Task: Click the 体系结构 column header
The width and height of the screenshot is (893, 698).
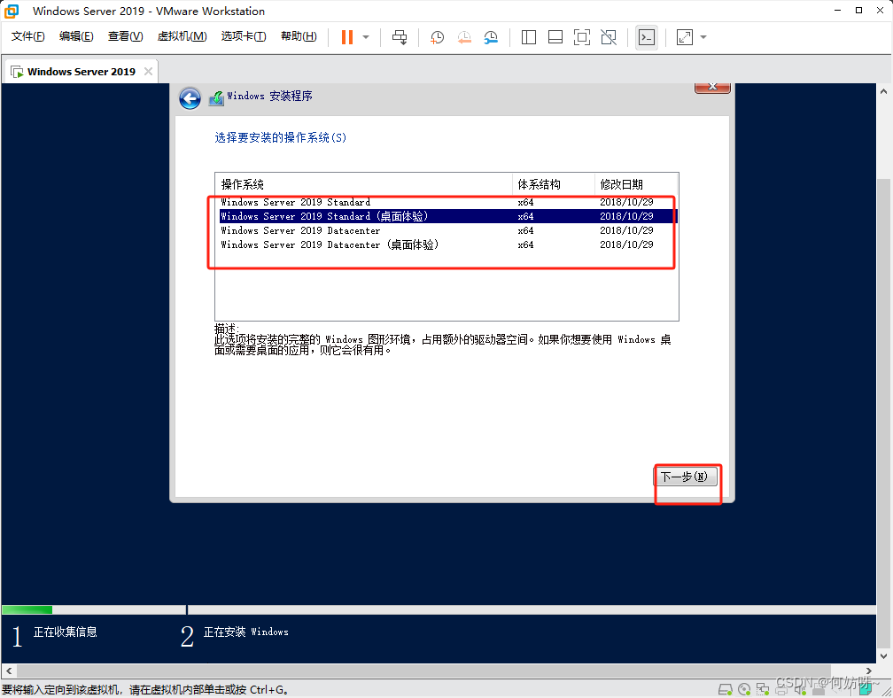Action: click(x=554, y=184)
